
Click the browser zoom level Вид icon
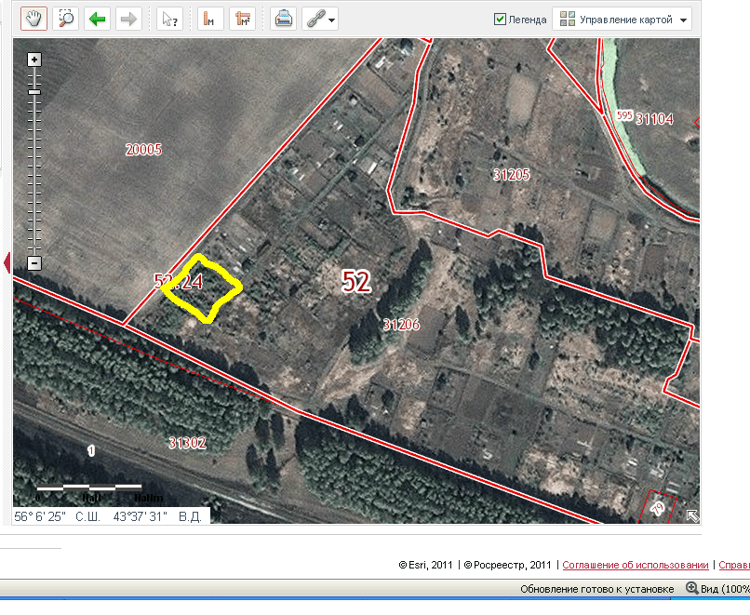click(691, 588)
